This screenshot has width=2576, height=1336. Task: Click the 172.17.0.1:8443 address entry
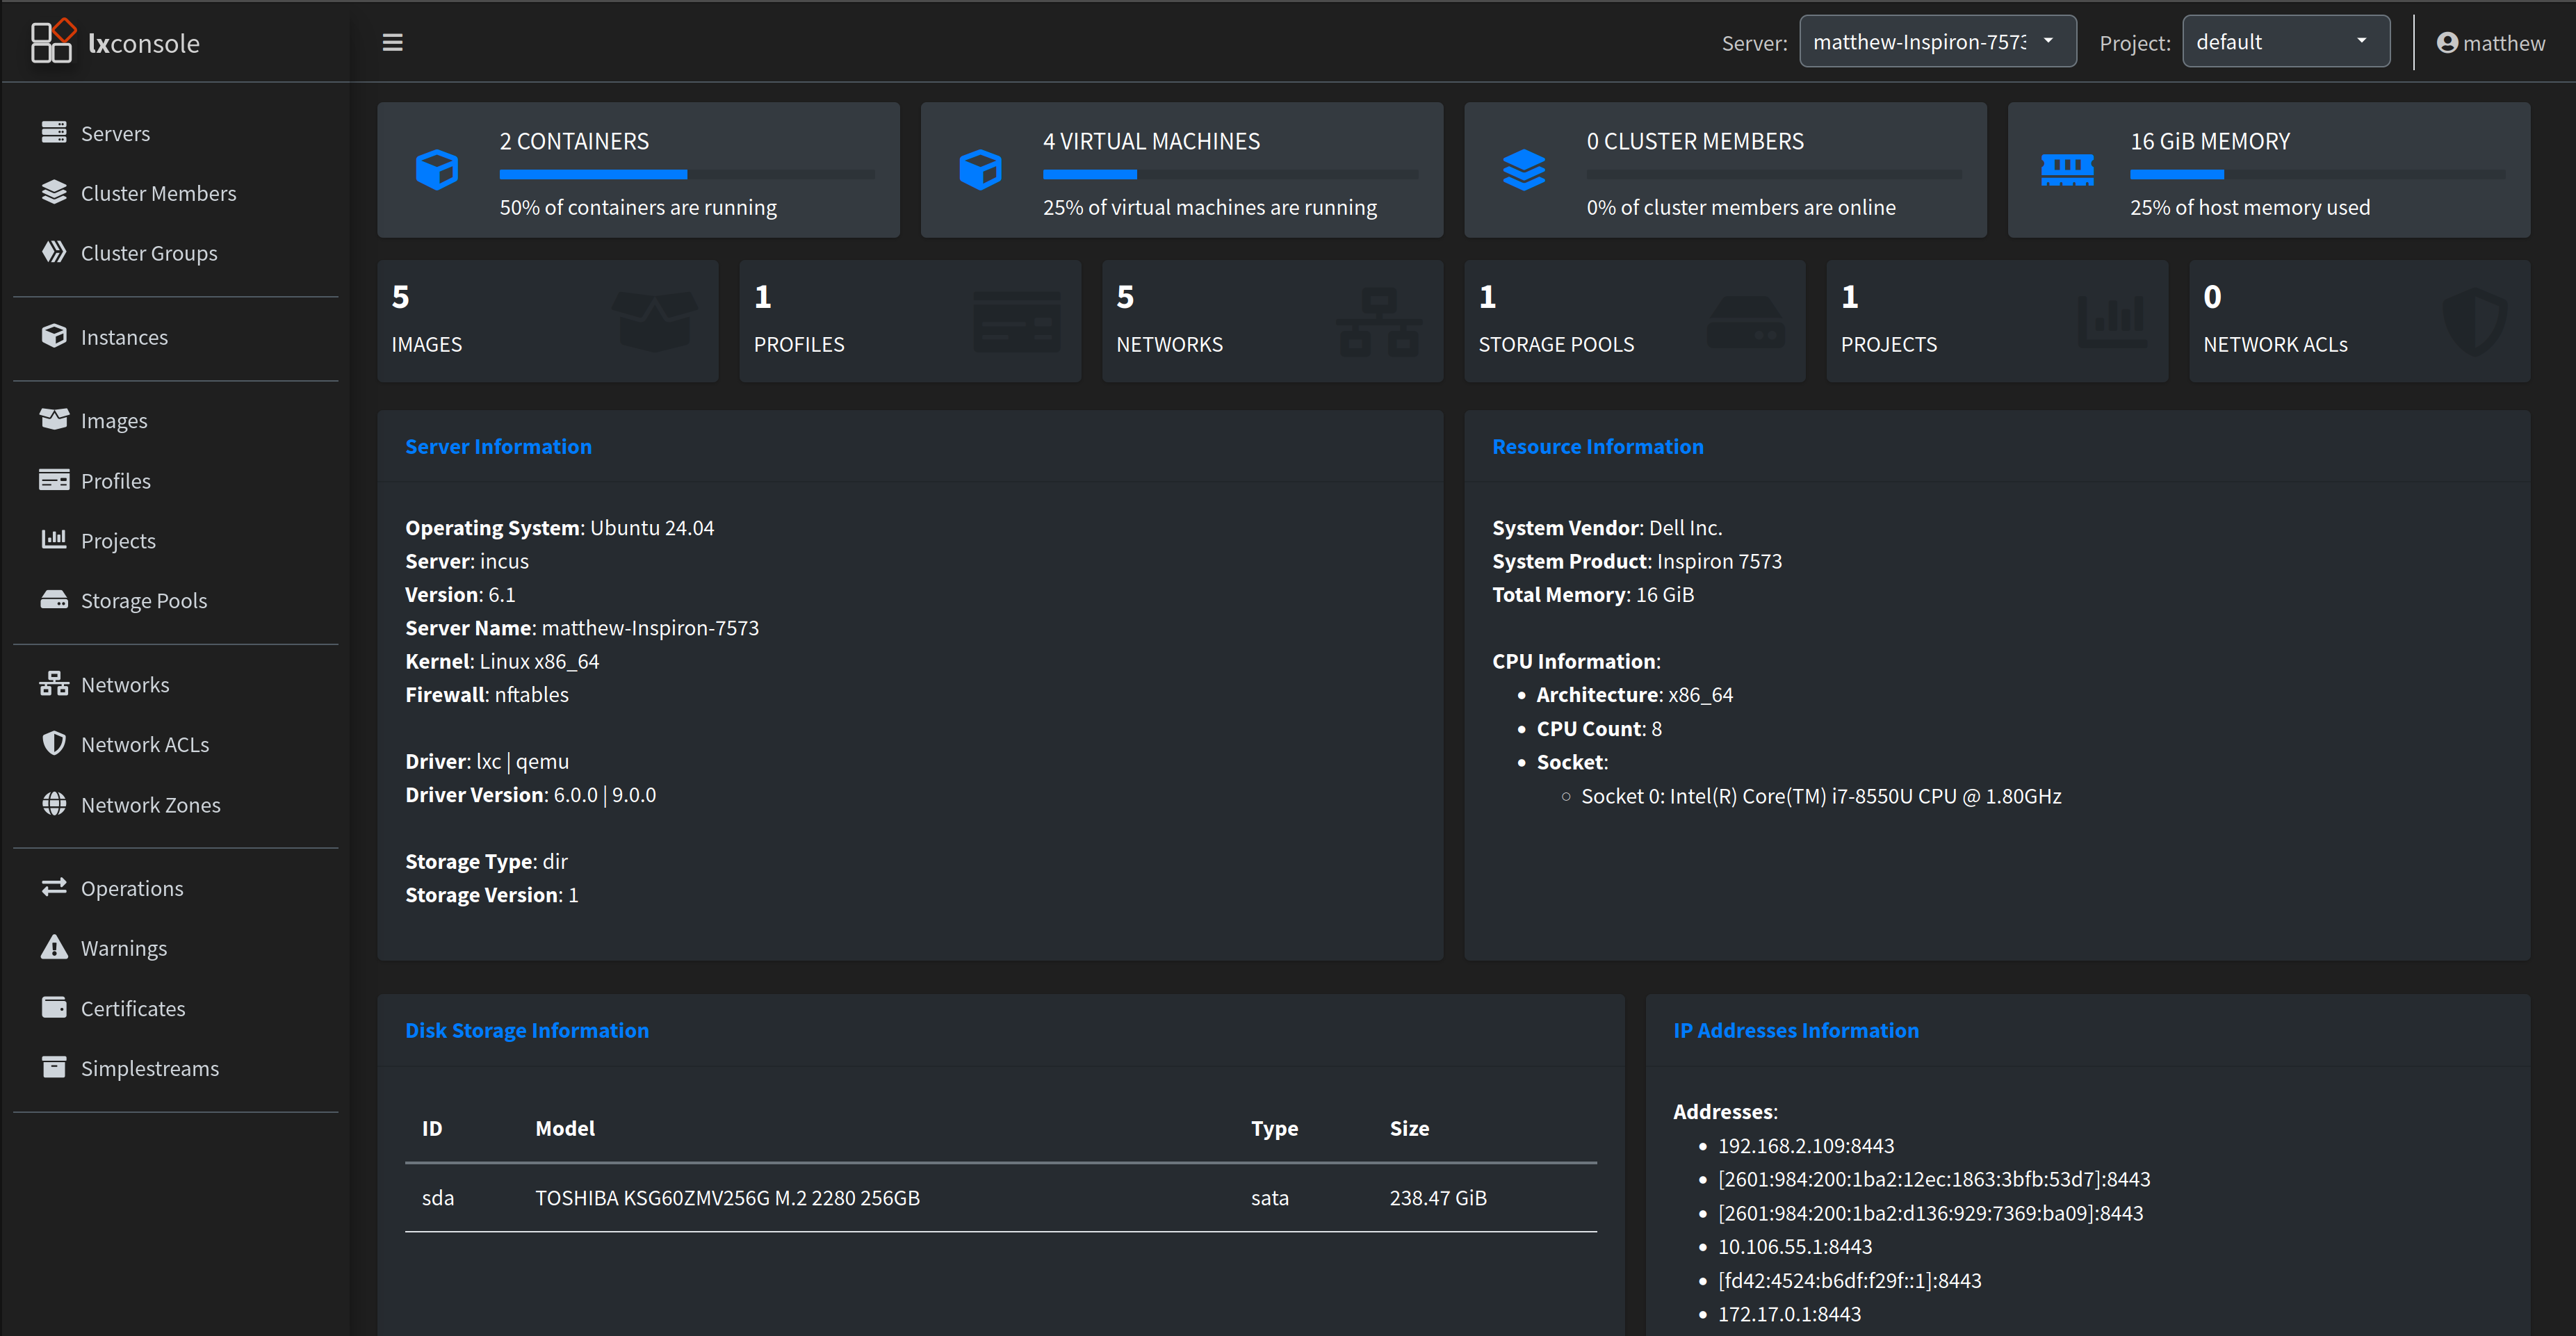click(1789, 1314)
